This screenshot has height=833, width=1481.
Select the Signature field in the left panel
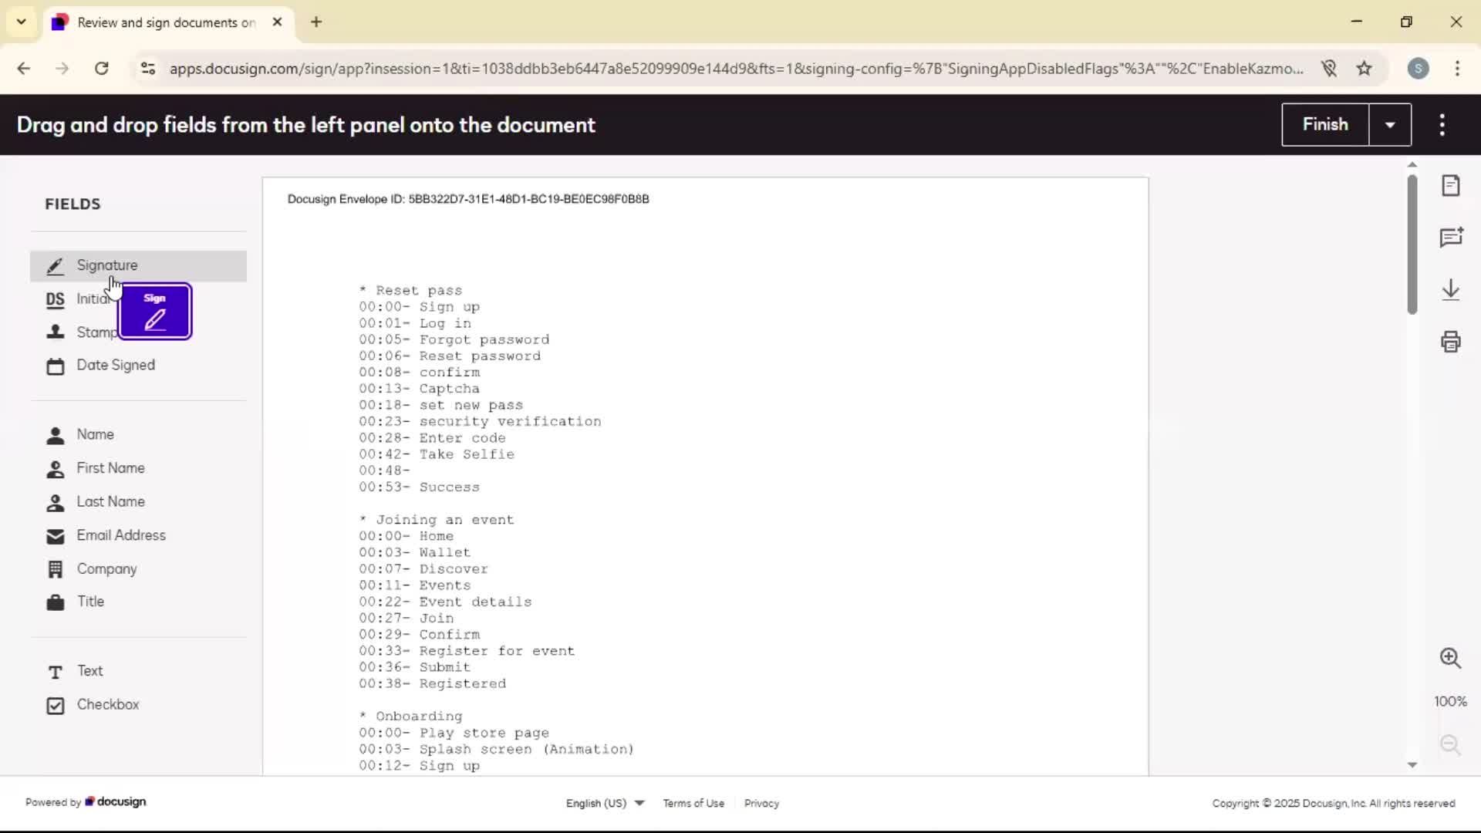[138, 266]
